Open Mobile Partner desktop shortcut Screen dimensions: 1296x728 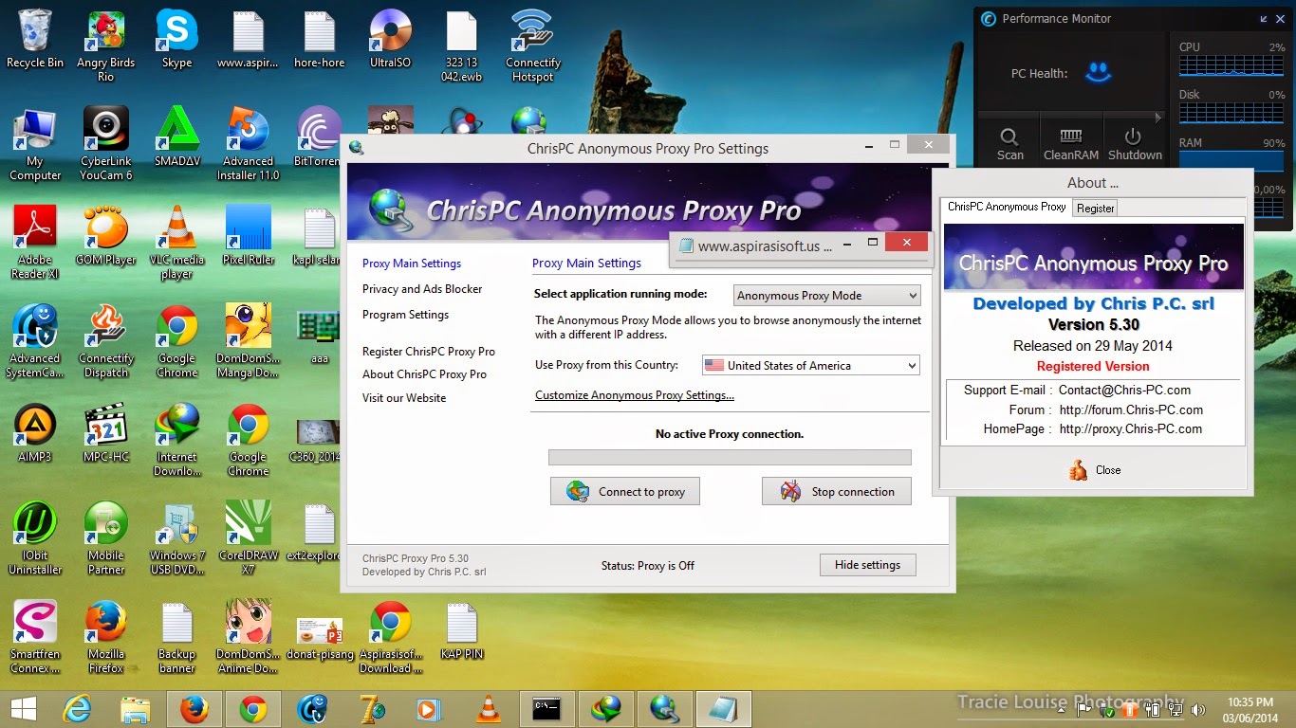[105, 539]
